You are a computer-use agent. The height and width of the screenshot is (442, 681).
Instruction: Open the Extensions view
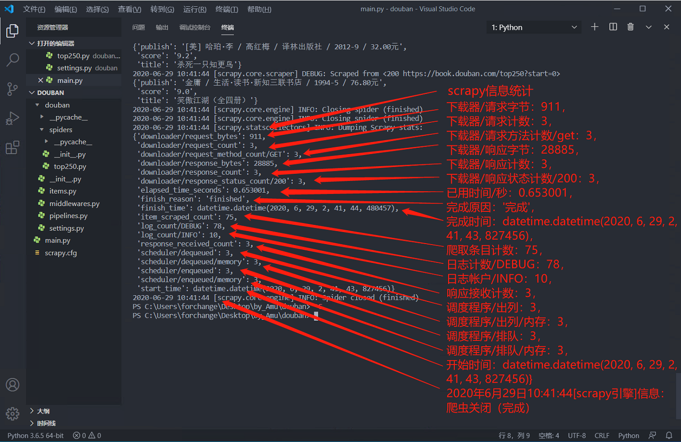pyautogui.click(x=13, y=147)
